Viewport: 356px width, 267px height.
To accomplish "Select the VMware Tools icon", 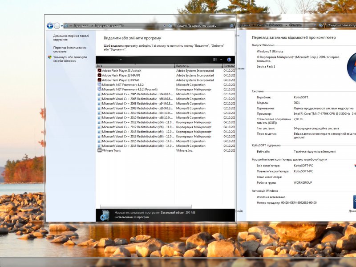I will 99,150.
